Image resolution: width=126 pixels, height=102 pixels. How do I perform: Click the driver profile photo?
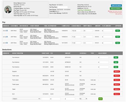click(x=8, y=10)
